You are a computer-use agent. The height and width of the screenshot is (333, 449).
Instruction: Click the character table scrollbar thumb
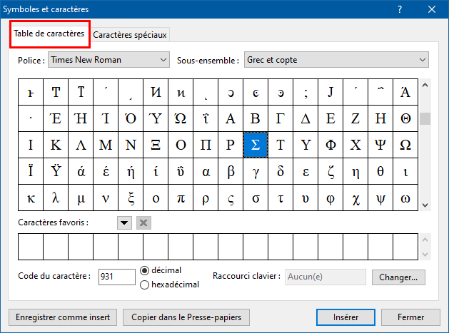tap(425, 118)
